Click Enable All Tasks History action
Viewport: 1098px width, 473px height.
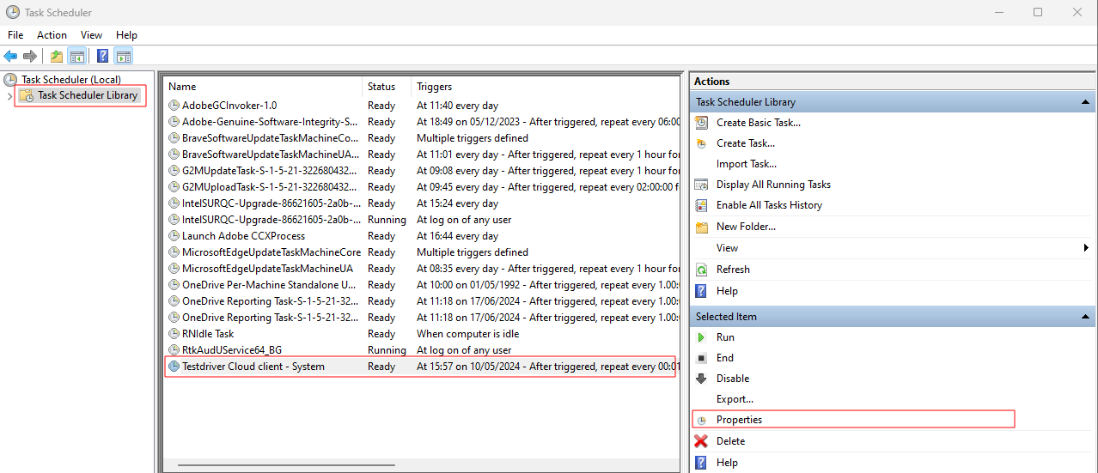coord(769,205)
